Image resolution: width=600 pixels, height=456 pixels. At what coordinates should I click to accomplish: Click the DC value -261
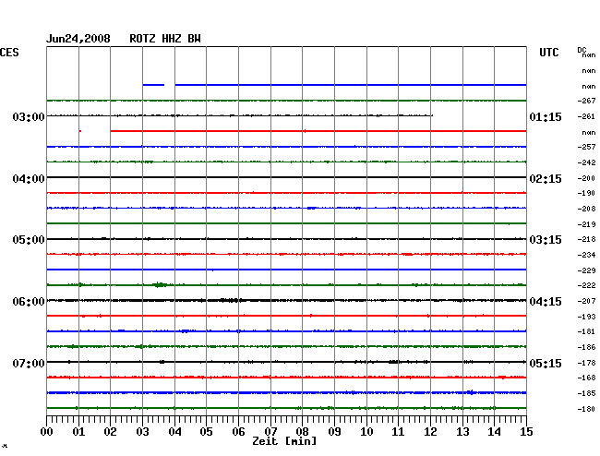[x=586, y=116]
